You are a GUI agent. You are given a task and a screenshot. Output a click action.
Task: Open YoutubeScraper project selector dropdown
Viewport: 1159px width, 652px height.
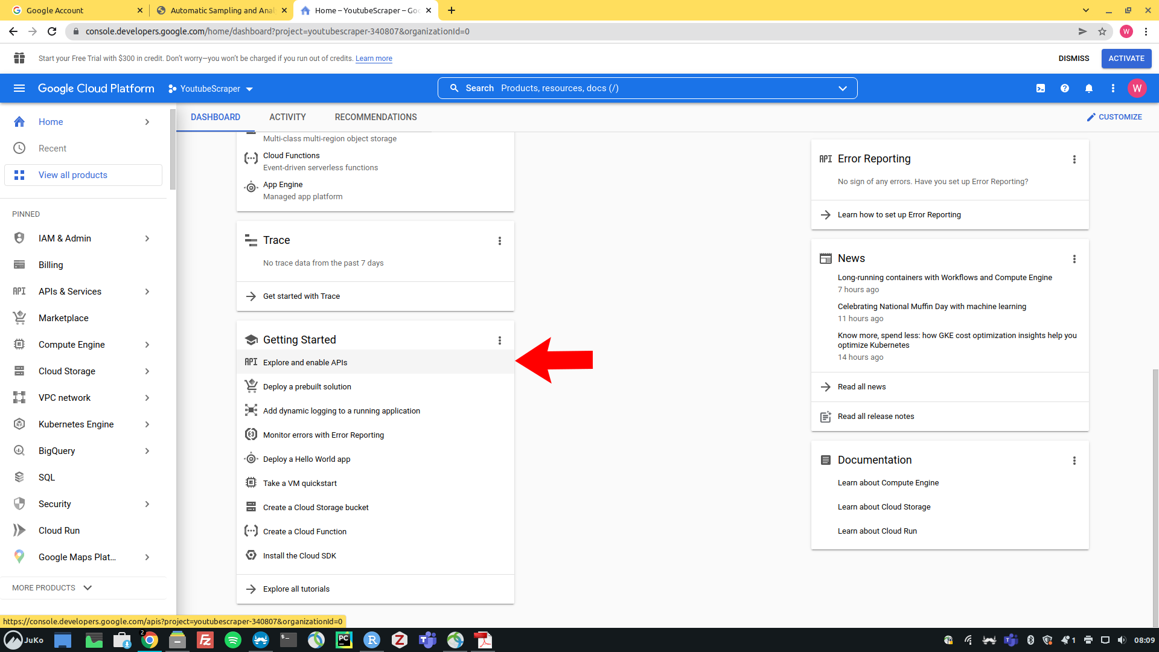[x=211, y=89]
